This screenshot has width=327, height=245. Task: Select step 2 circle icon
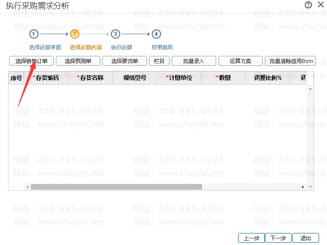[x=75, y=34]
